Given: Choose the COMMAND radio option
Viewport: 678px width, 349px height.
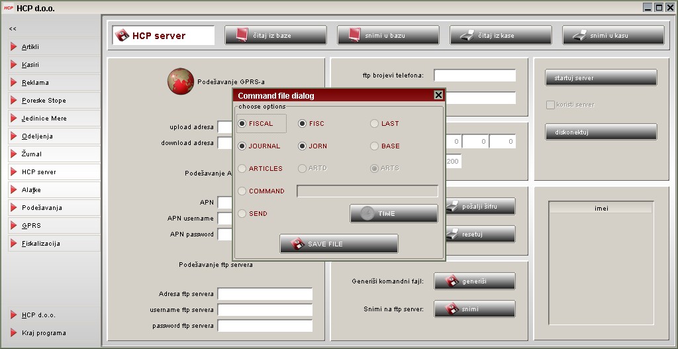Looking at the screenshot, I should 242,191.
